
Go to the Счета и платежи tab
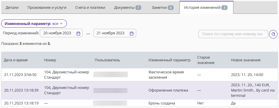(90, 8)
